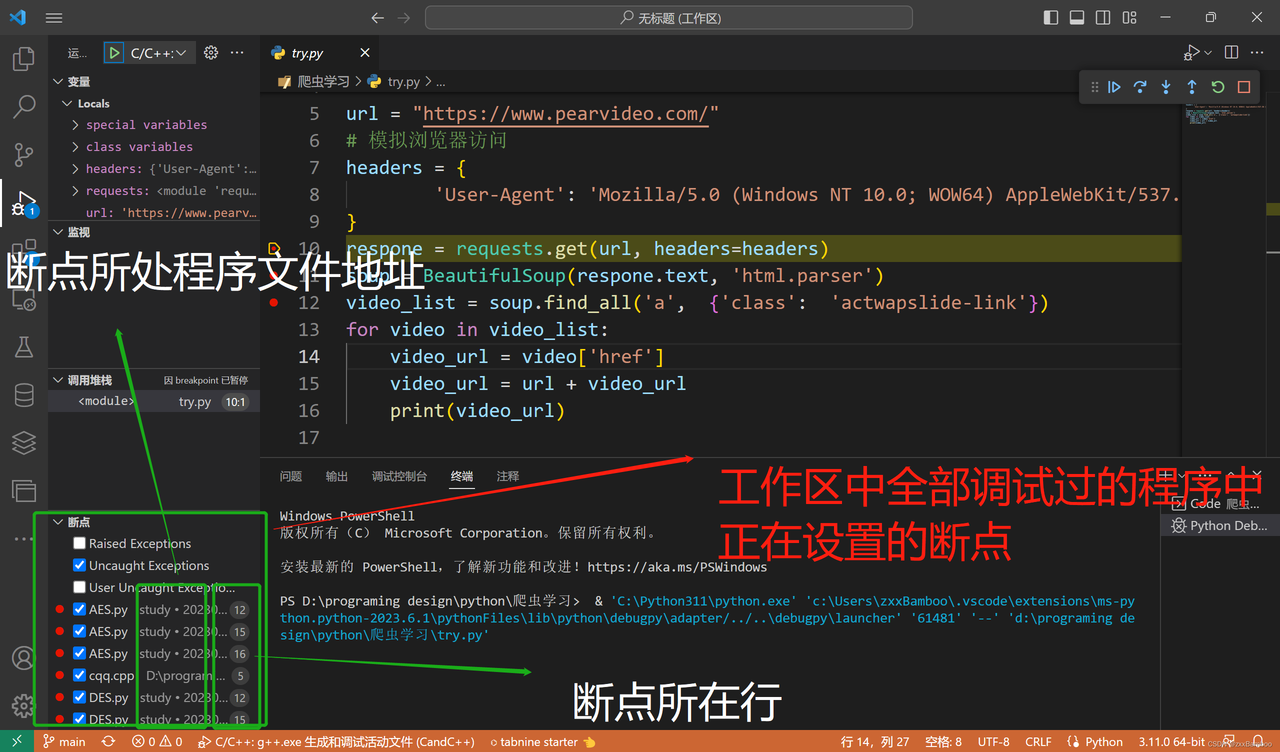The height and width of the screenshot is (752, 1280).
Task: Click the Step Into debug icon
Action: pyautogui.click(x=1165, y=87)
